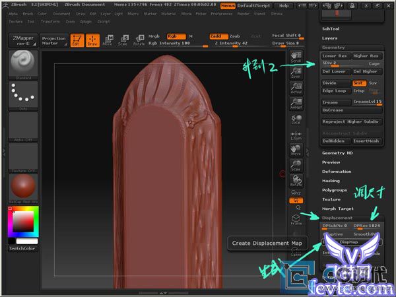Toggle the Mrgb paint mode
This screenshot has height=297, width=396.
coord(154,36)
